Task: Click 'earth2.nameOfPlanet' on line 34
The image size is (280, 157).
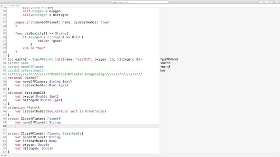Action: pyautogui.click(x=25, y=67)
